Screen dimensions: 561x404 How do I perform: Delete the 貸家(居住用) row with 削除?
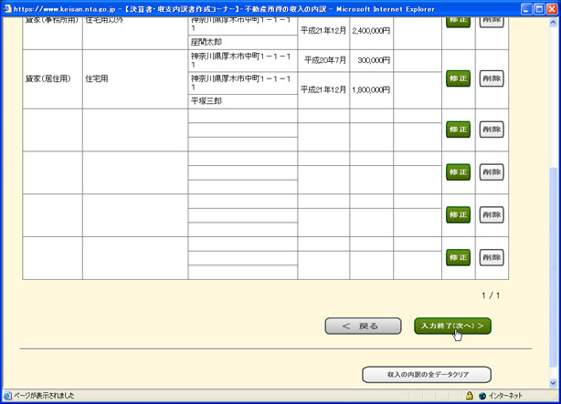pyautogui.click(x=492, y=78)
